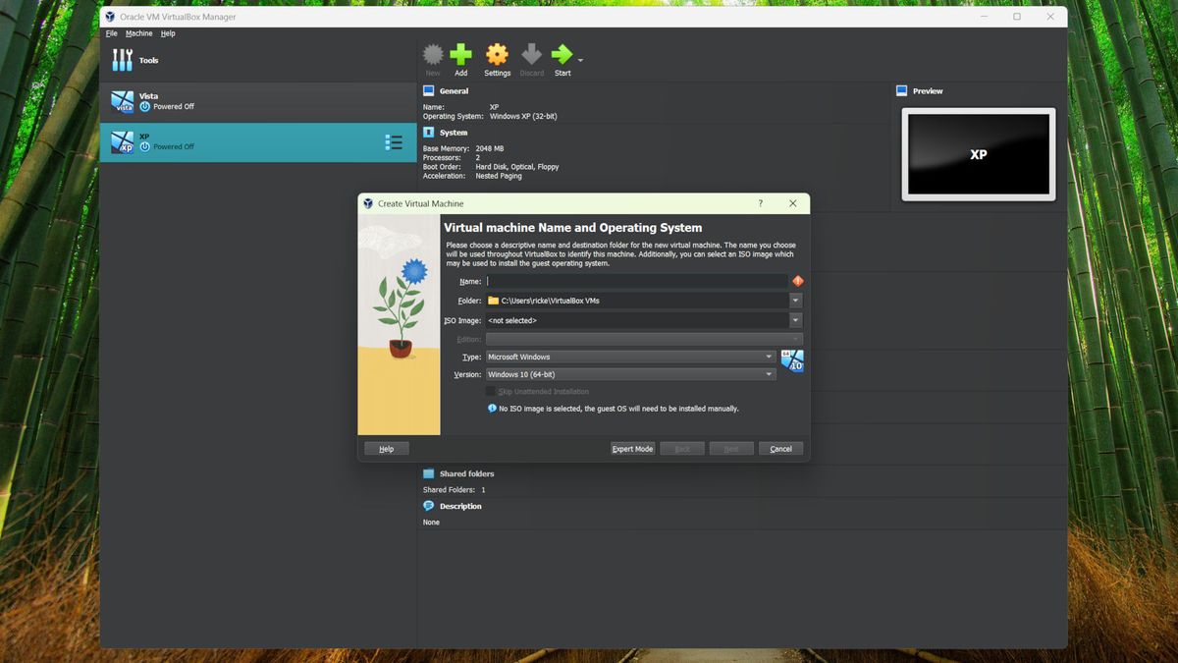
Task: Open the Machine menu
Action: tap(138, 32)
